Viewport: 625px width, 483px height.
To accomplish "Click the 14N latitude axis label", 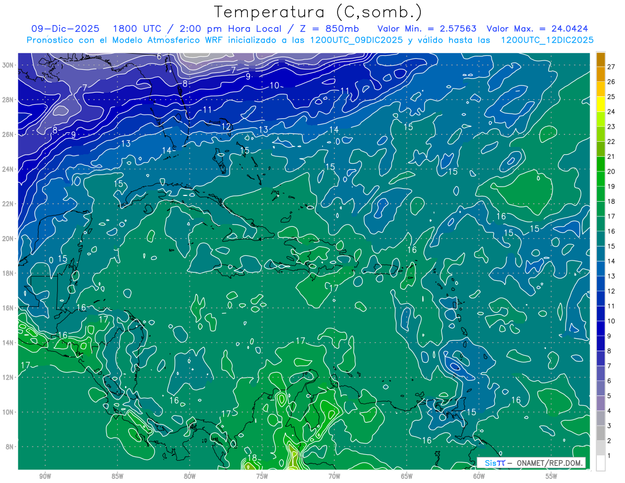I will (8, 343).
